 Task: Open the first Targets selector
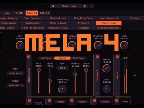pyautogui.click(x=60, y=102)
